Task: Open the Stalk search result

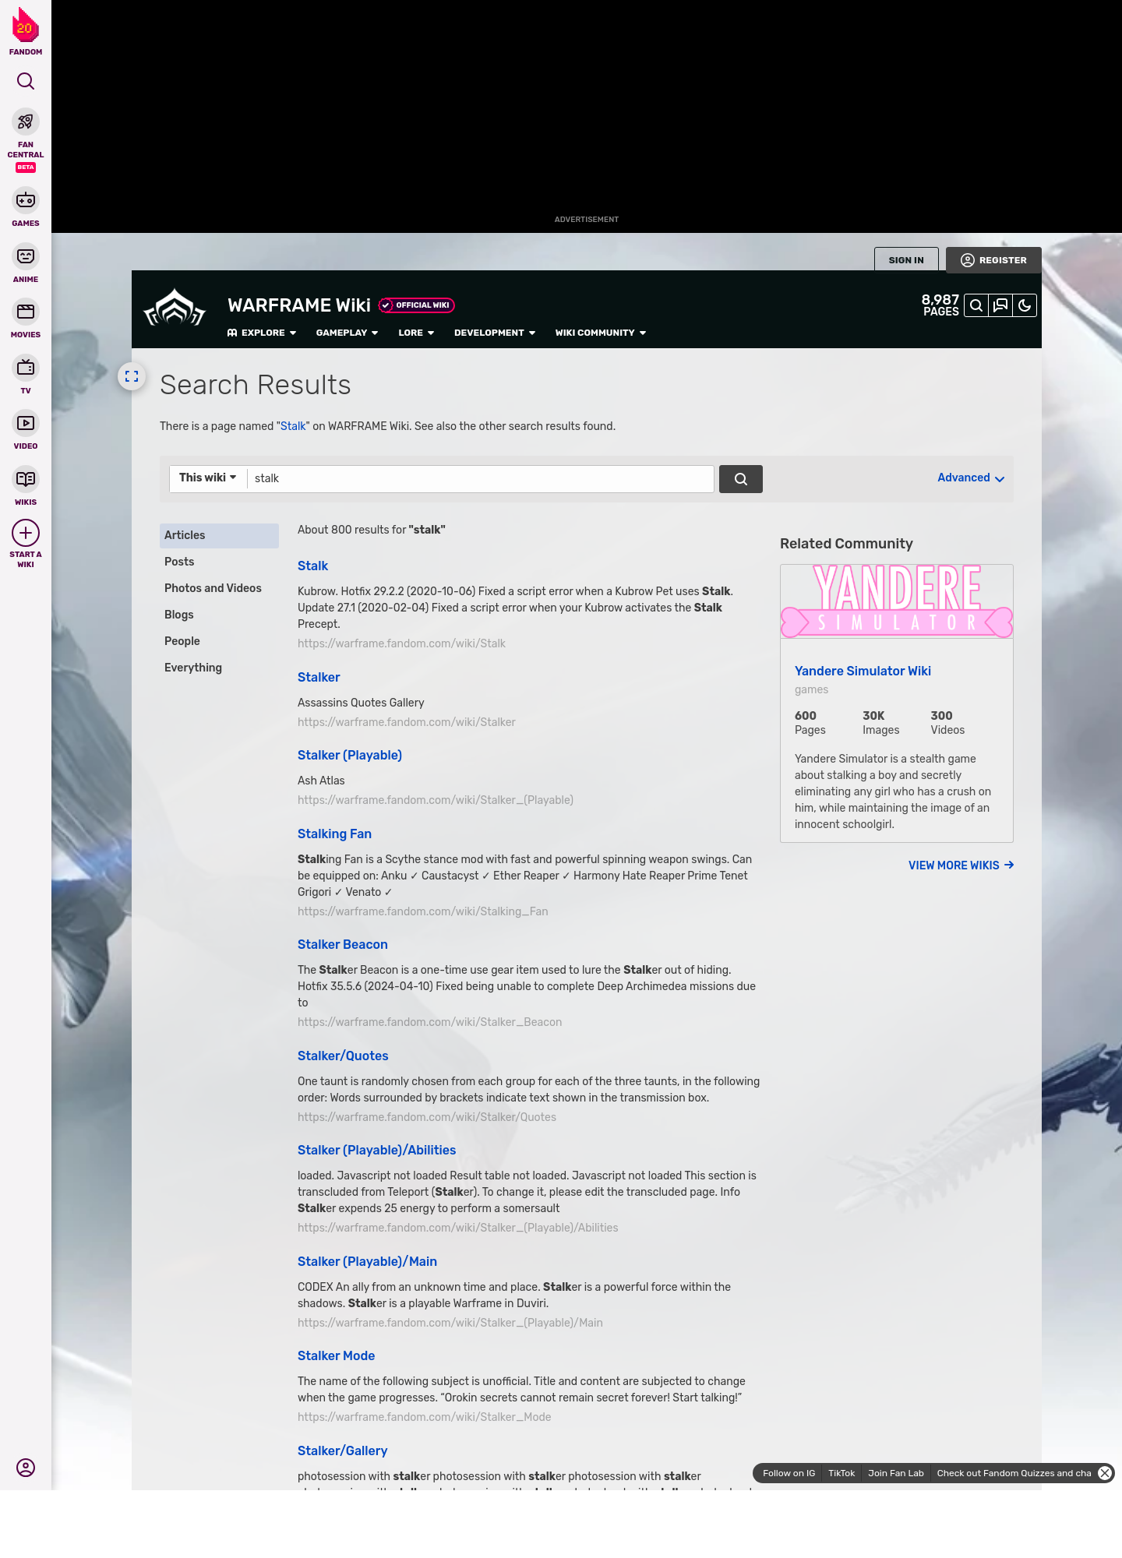Action: point(312,566)
